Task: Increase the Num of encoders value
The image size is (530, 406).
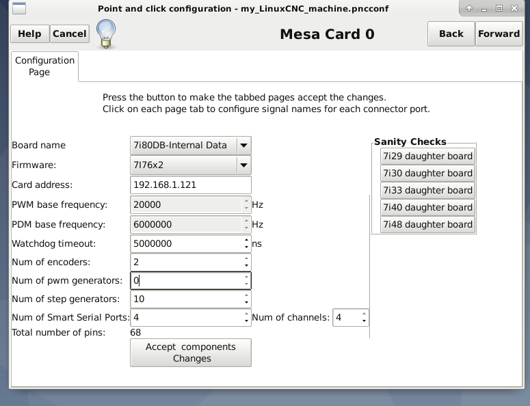Action: pos(246,259)
